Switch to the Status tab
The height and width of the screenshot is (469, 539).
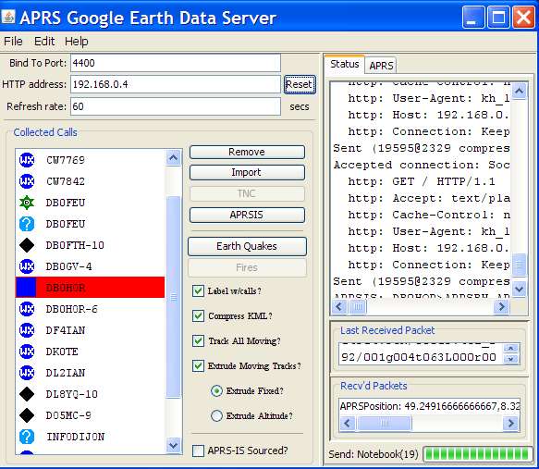[345, 64]
